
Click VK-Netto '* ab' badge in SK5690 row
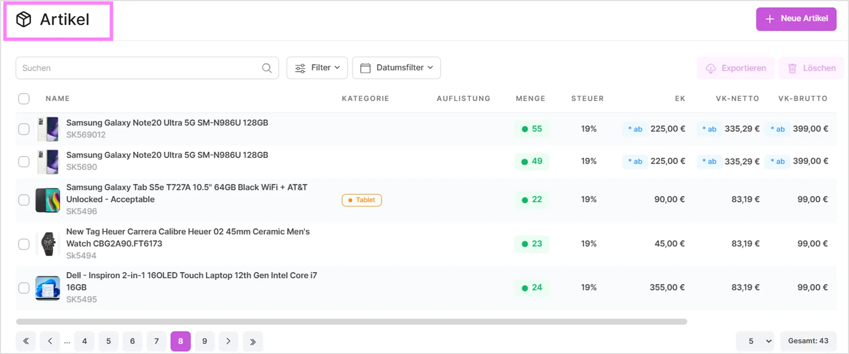[709, 161]
